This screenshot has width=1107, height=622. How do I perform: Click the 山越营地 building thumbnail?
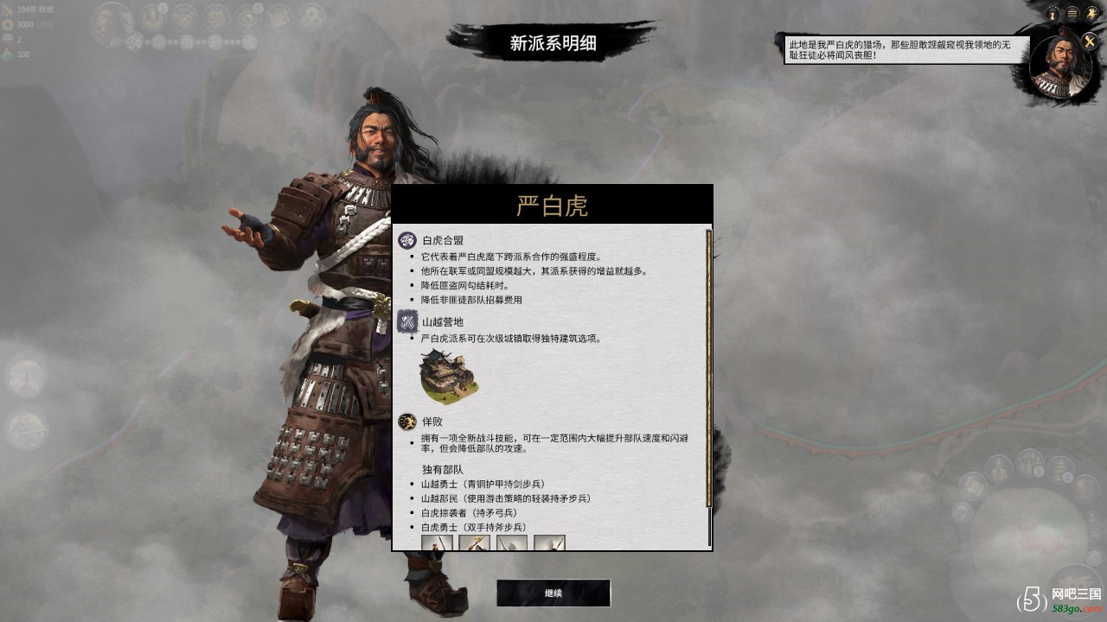tap(449, 377)
